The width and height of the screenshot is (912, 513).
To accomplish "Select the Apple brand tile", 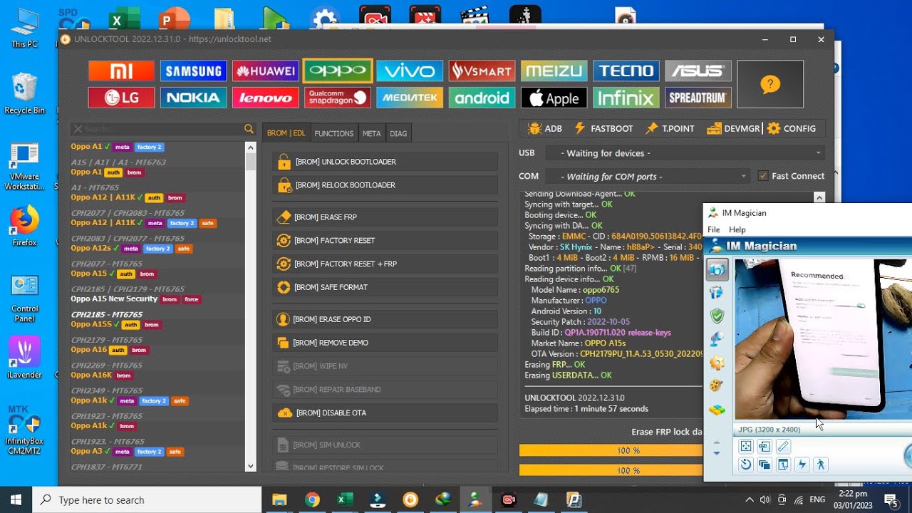I will [x=554, y=98].
